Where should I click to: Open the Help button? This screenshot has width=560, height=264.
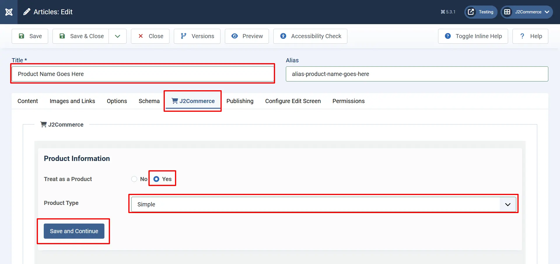[530, 36]
